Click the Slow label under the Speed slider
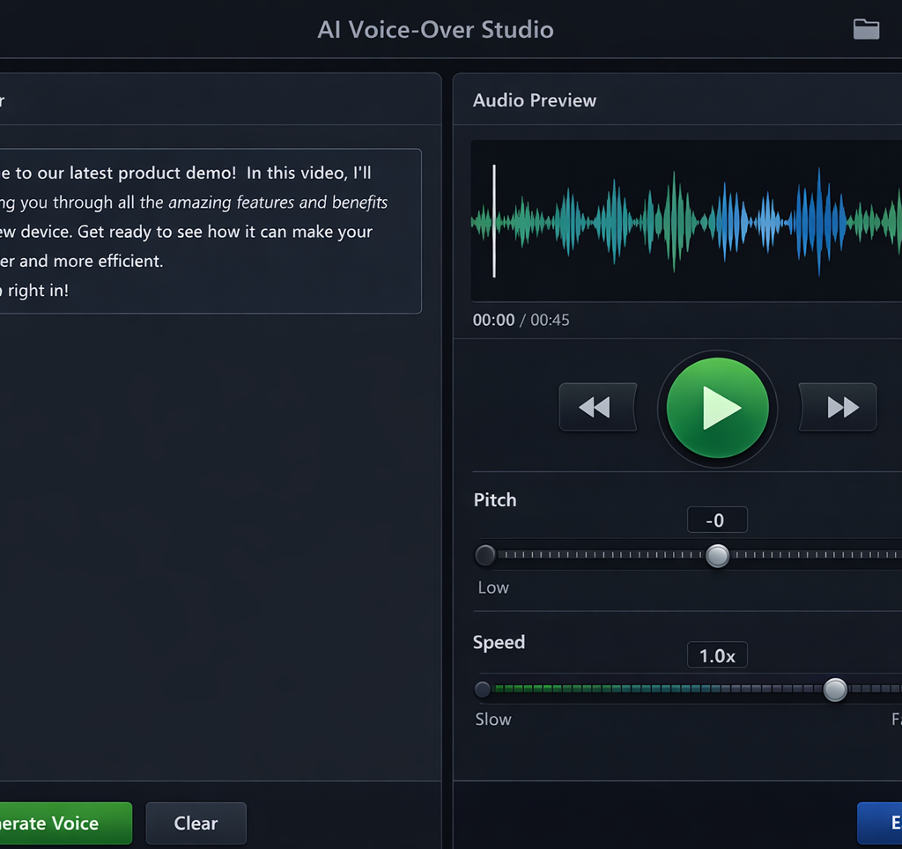The image size is (902, 849). pos(492,719)
